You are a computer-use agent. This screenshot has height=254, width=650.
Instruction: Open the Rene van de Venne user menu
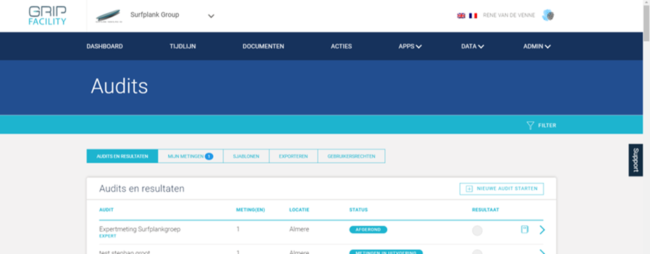click(x=508, y=15)
